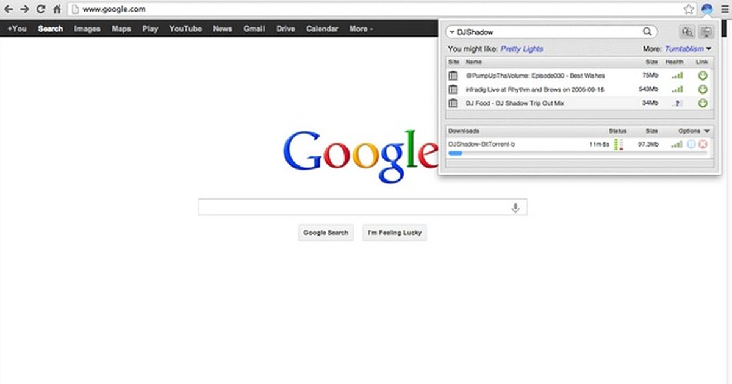Download the "@PumpUpThaVolume: Episode030 - Best Wishes" torrent
This screenshot has width=732, height=384.
click(x=702, y=75)
